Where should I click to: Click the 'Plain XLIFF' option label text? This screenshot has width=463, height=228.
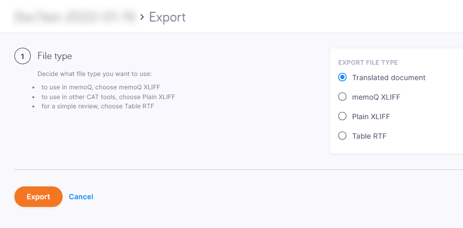click(371, 117)
